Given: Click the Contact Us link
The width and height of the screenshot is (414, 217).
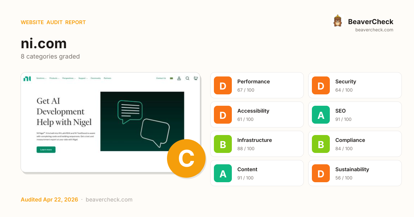Looking at the screenshot, I should click(161, 78).
